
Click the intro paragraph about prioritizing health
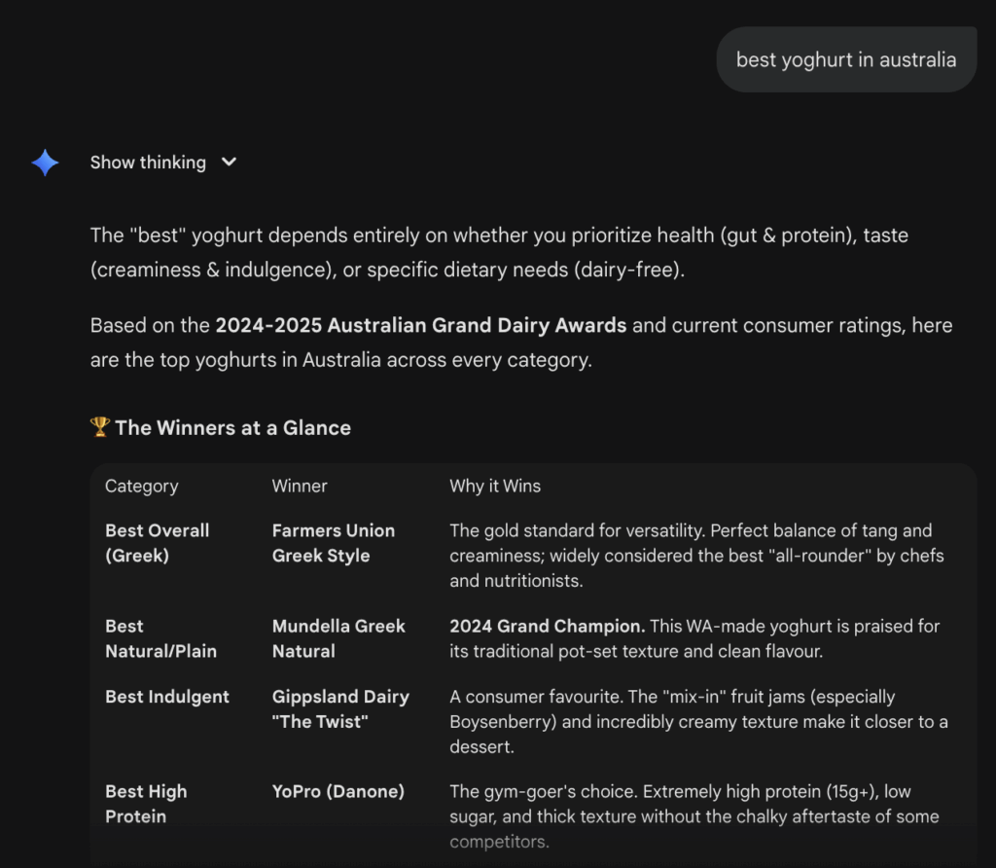click(498, 252)
